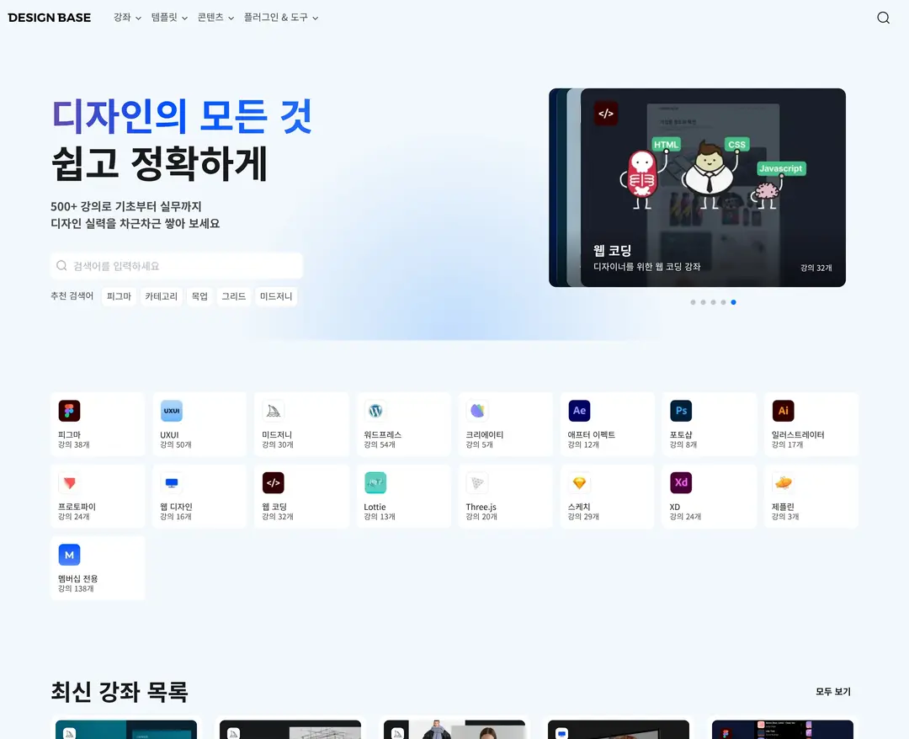Click the 강의 138개 text under 멤버십 전용
The height and width of the screenshot is (739, 909).
pyautogui.click(x=76, y=589)
